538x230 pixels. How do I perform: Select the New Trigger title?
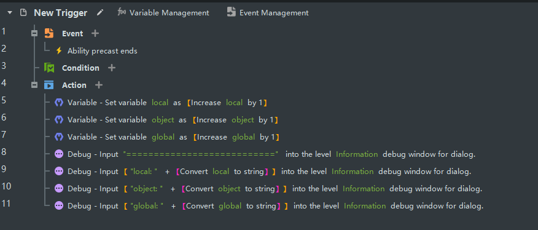[60, 13]
